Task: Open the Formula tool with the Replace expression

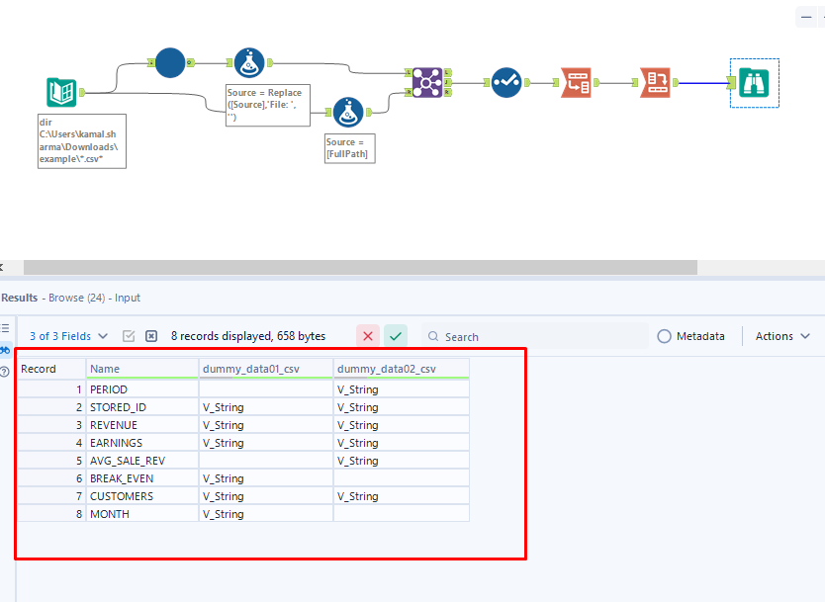Action: tap(248, 62)
